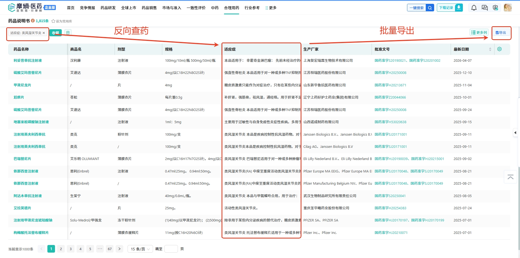520x258 pixels.
Task: Go to page 5 of results
Action: [90, 249]
